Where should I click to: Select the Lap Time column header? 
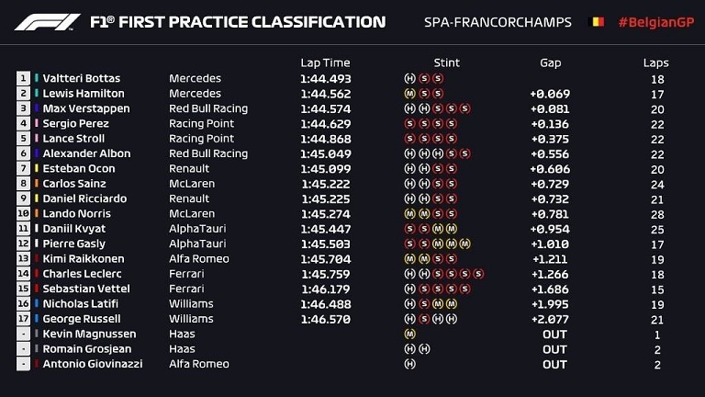[325, 62]
